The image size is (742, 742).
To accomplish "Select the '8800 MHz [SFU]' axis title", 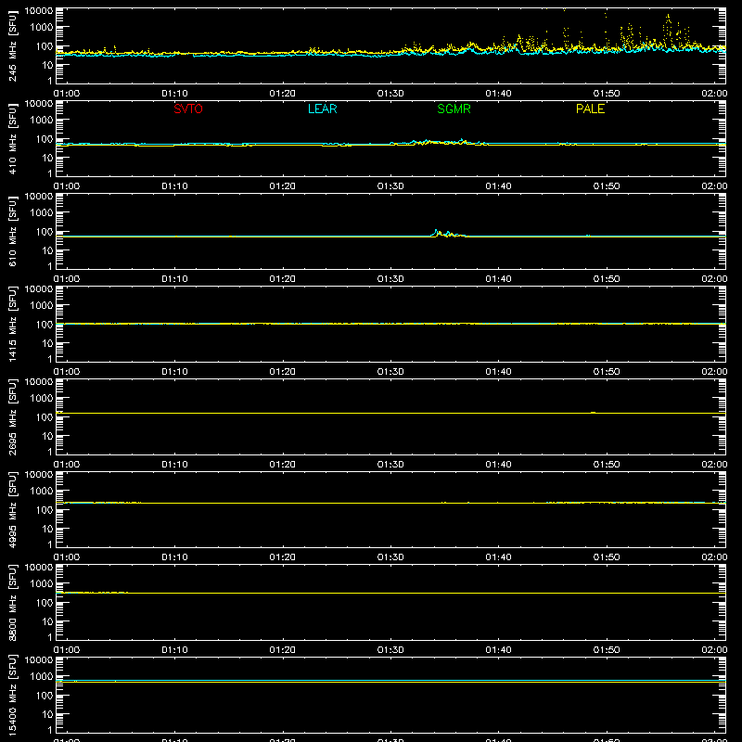I will click(x=12, y=603).
